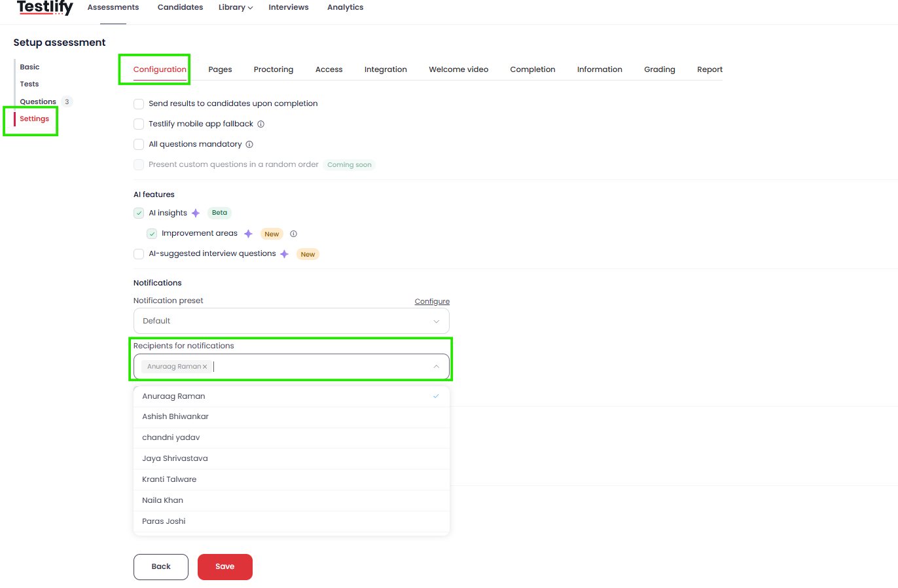Image resolution: width=898 pixels, height=588 pixels.
Task: Click the Save button
Action: click(224, 567)
